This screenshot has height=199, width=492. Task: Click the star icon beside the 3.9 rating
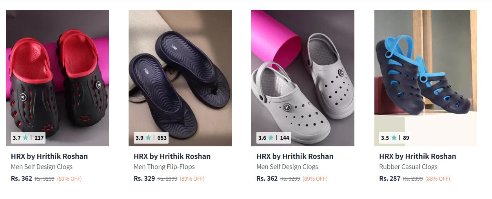[148, 138]
